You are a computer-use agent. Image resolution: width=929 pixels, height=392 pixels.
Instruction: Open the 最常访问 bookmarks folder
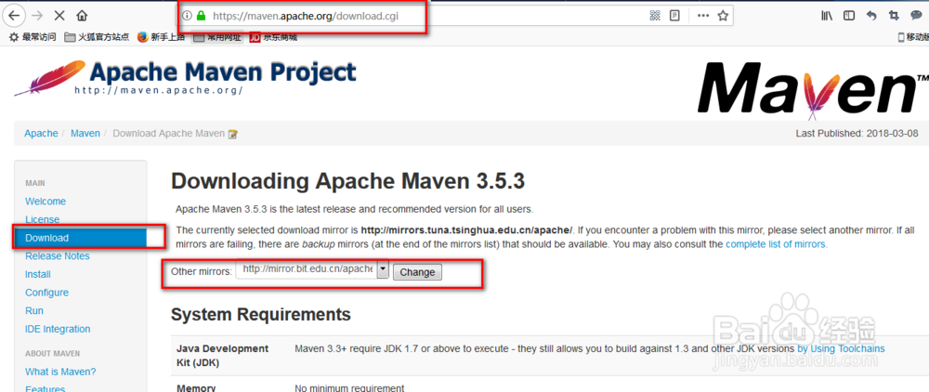(x=33, y=37)
